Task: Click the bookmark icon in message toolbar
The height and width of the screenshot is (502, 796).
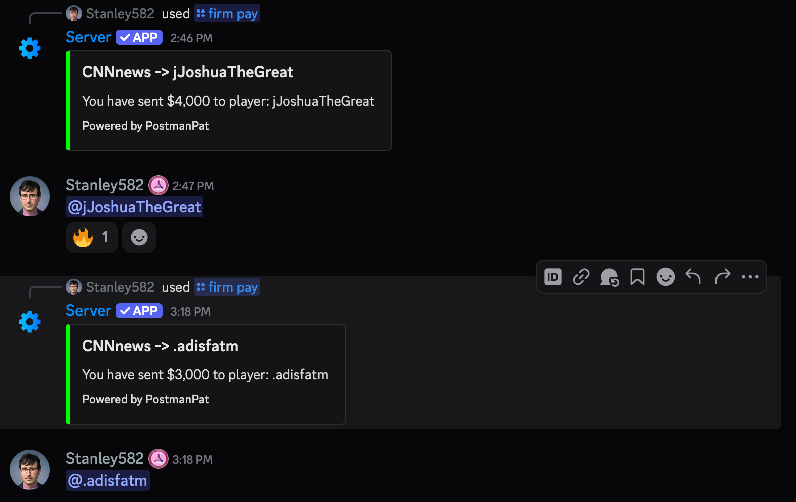Action: click(637, 277)
